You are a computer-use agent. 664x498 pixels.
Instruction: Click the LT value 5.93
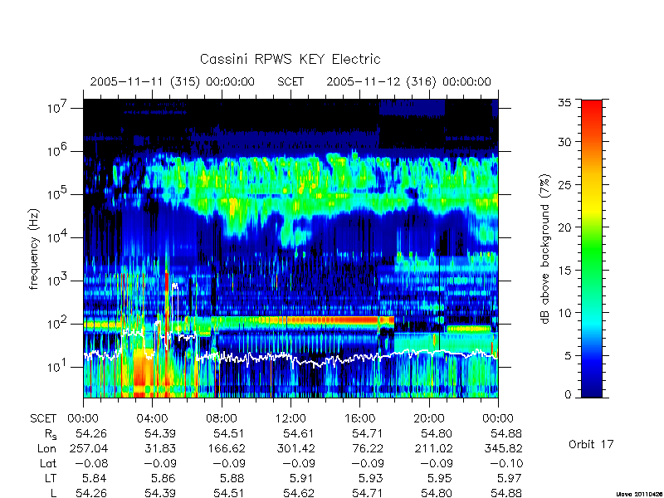tap(370, 478)
